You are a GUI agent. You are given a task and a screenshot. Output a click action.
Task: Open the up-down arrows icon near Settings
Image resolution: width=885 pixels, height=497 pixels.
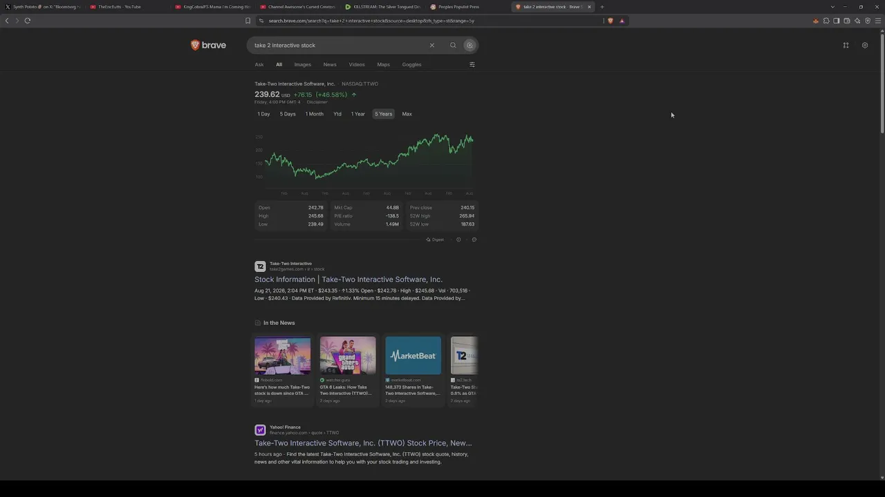click(x=846, y=46)
